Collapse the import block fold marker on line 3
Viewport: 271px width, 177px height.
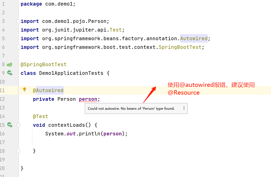(18, 21)
